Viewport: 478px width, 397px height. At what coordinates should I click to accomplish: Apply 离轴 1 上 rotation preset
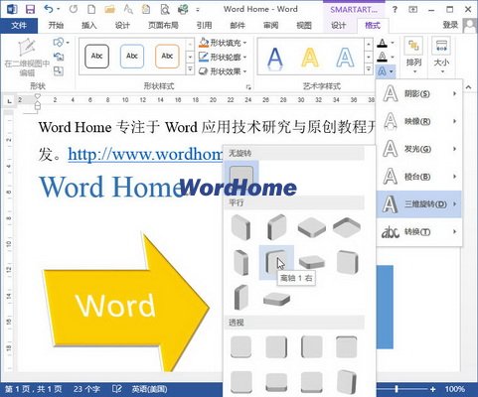pyautogui.click(x=311, y=262)
